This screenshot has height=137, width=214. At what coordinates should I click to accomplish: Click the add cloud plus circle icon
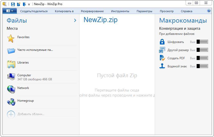[11, 115]
